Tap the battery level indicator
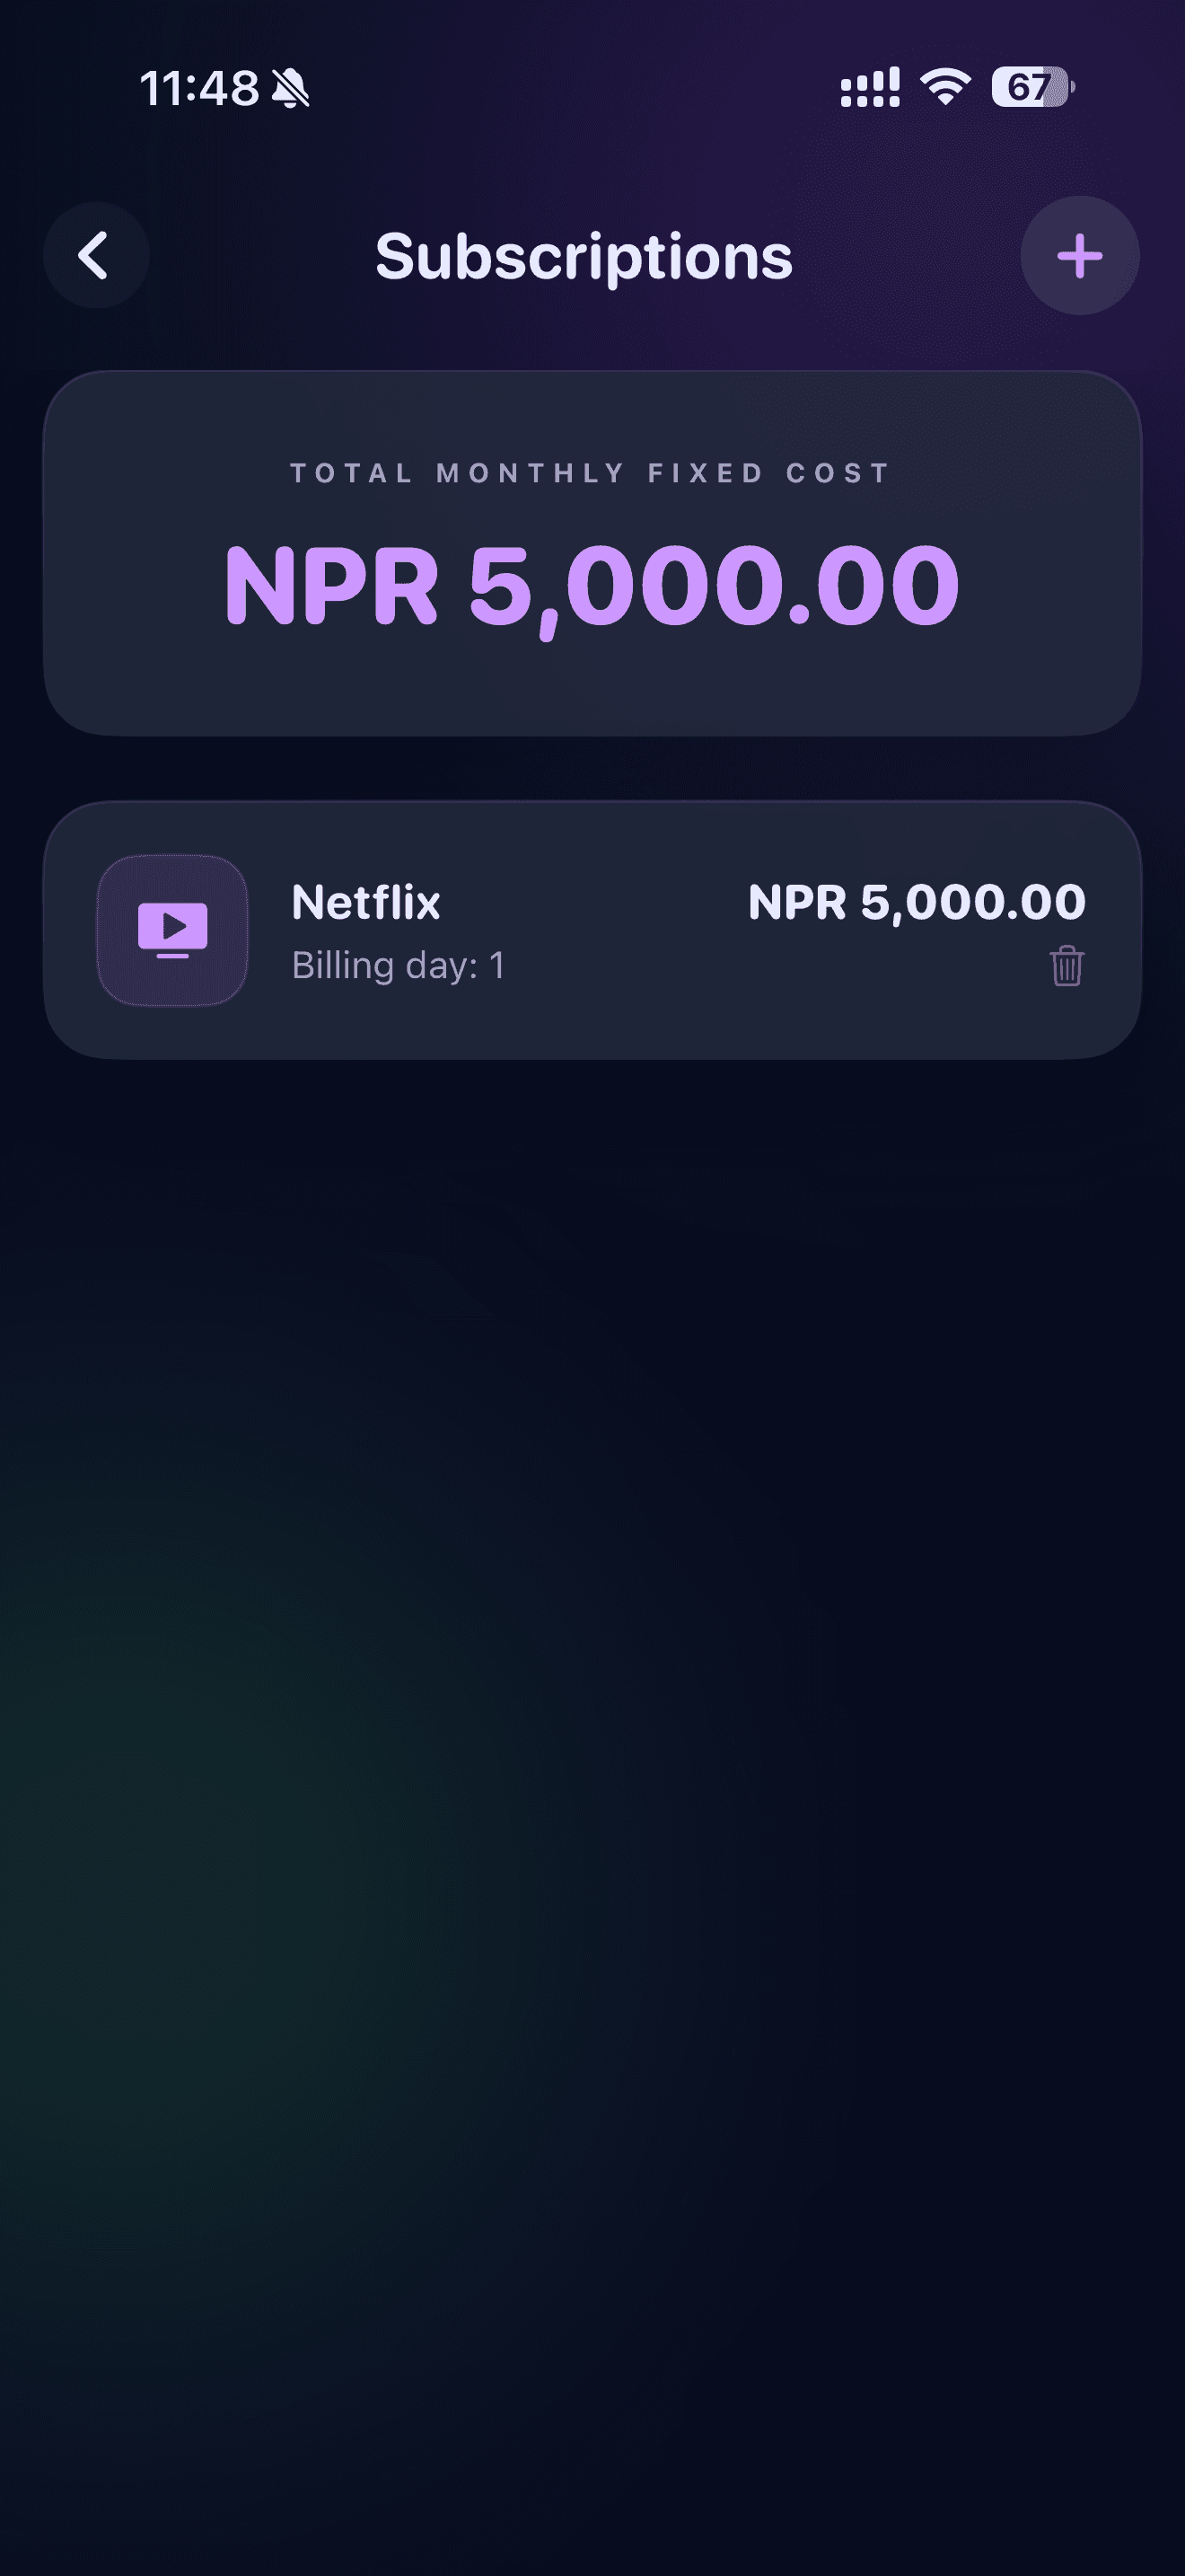1185x2576 pixels. point(1031,87)
